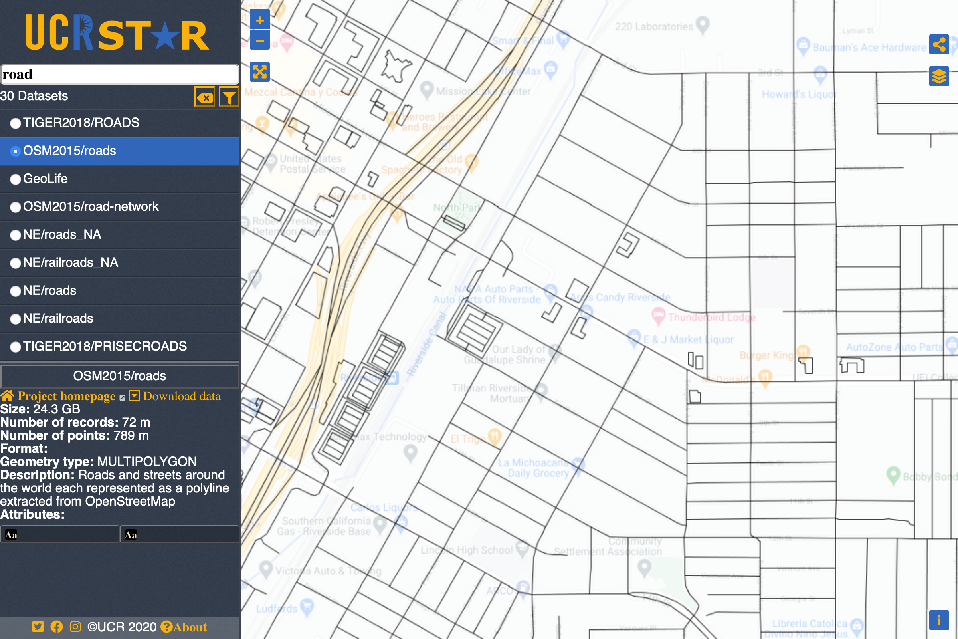
Task: Expand the Download data dropdown
Action: tap(135, 395)
